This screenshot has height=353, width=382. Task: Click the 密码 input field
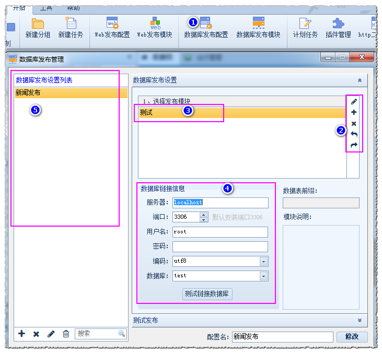tap(220, 246)
